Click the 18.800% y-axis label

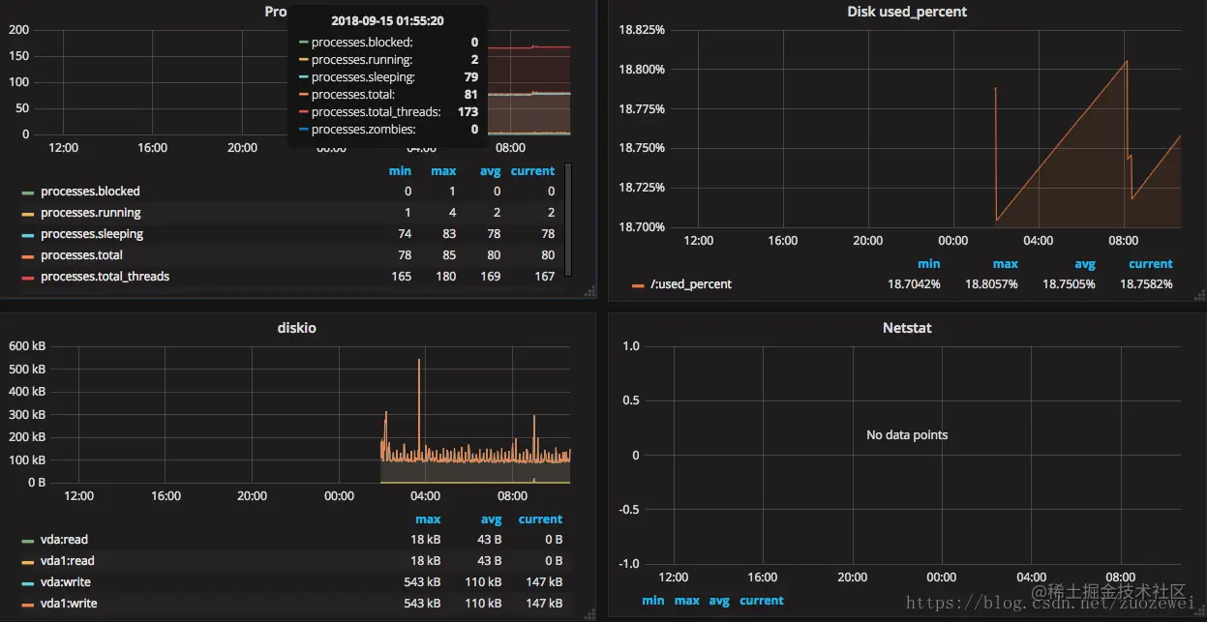(x=642, y=70)
